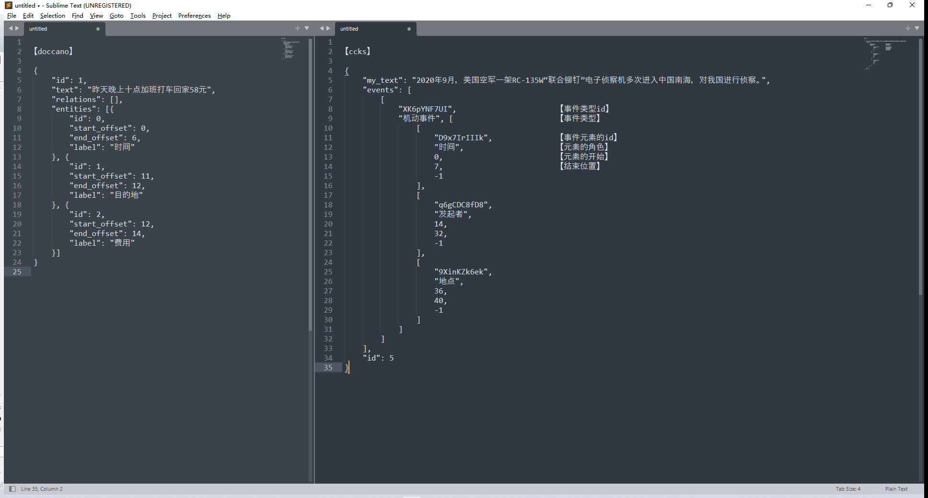Viewport: 928px width, 498px height.
Task: Add new tab in right pane
Action: pos(907,28)
